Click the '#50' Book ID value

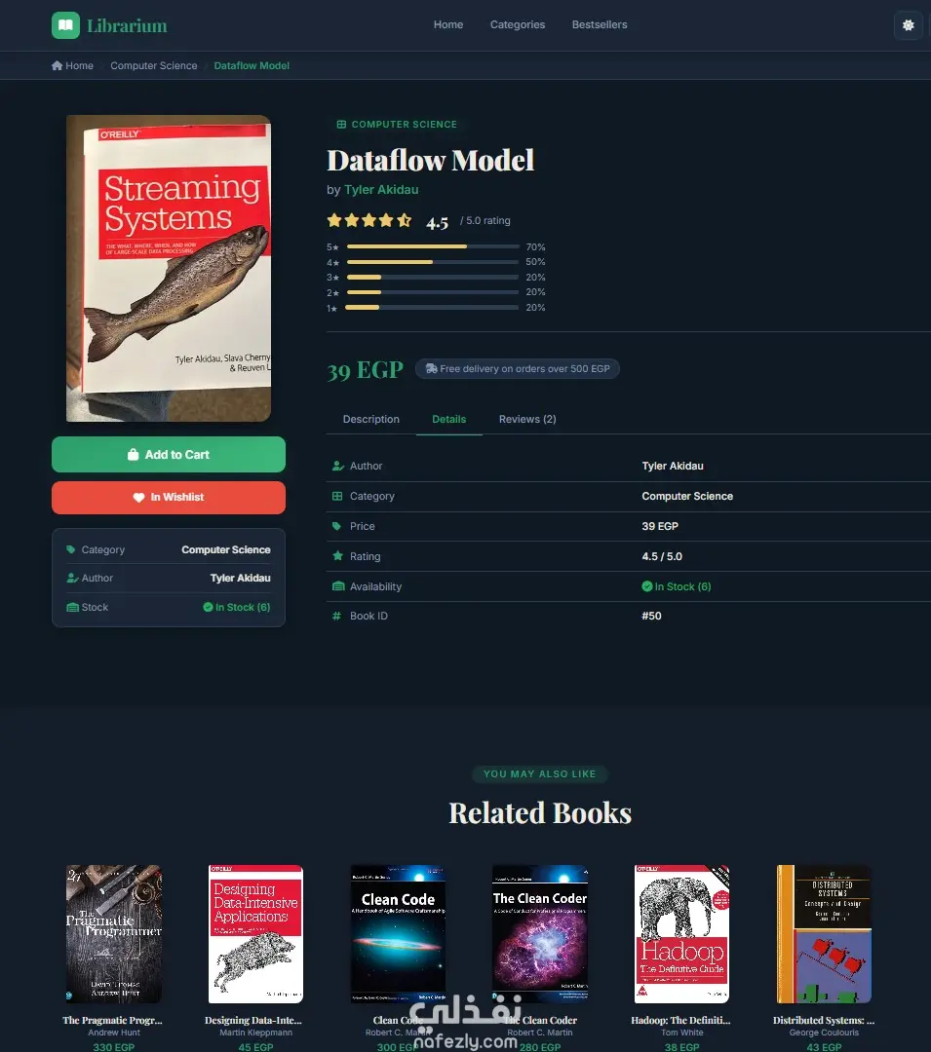tap(651, 616)
